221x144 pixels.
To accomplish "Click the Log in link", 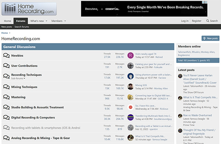I will coord(185,21).
